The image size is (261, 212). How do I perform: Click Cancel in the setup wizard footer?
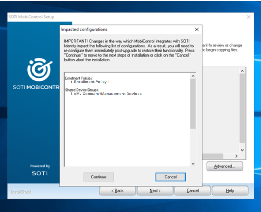tap(193, 191)
